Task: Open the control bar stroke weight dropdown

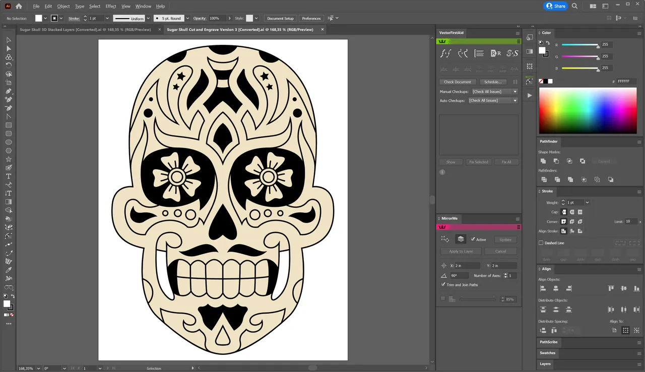Action: pos(108,18)
